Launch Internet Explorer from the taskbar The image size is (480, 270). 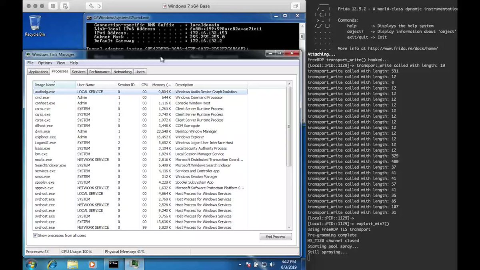(52, 264)
